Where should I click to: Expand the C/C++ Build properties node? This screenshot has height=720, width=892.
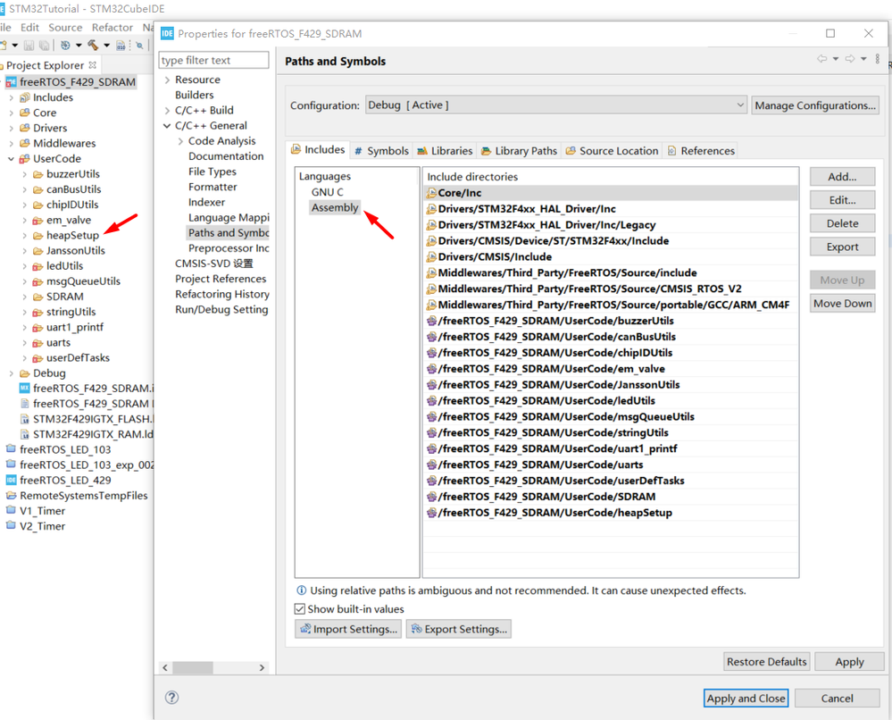167,111
